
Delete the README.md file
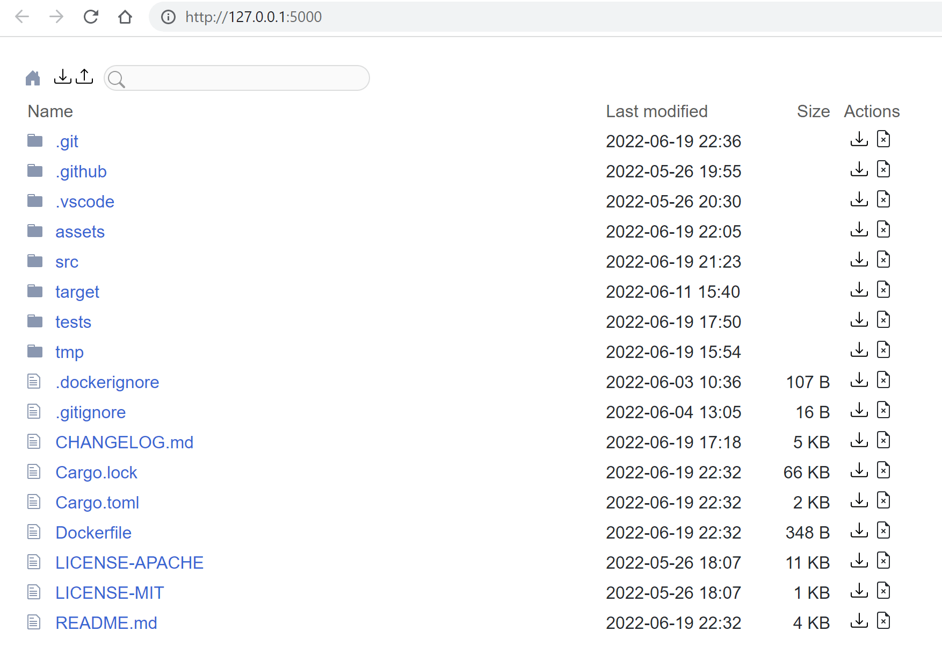883,621
